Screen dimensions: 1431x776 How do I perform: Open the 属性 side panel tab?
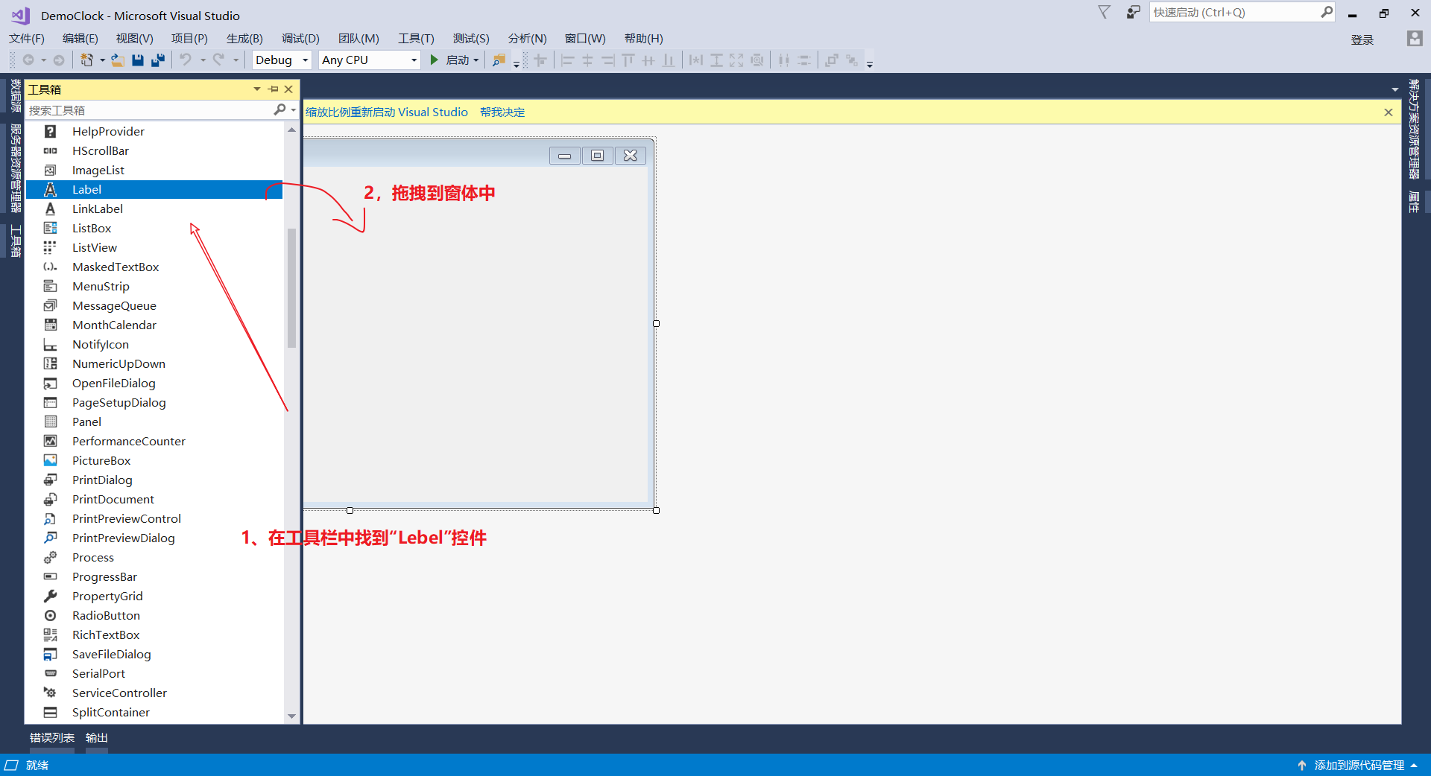(1414, 202)
